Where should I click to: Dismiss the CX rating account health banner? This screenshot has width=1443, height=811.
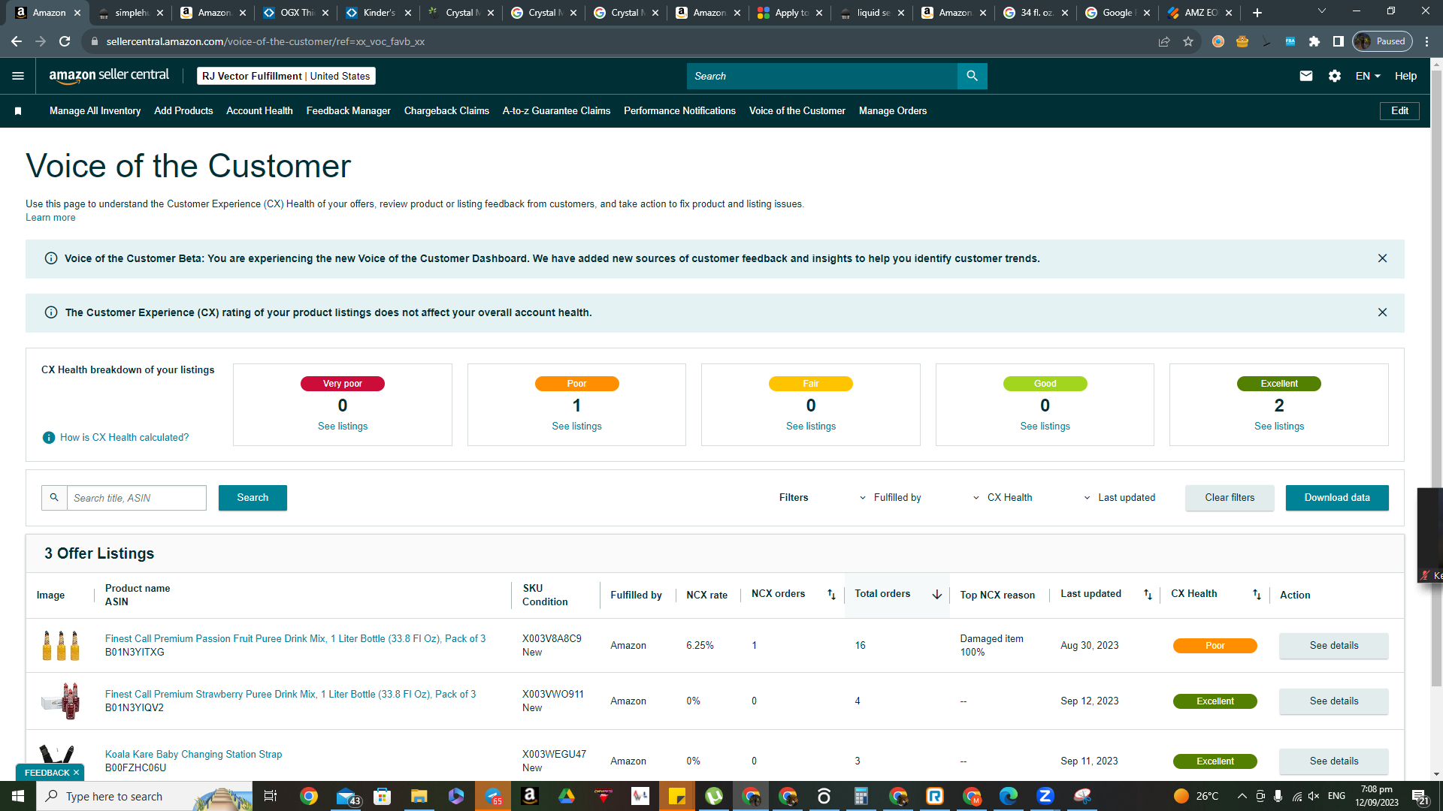click(x=1382, y=312)
